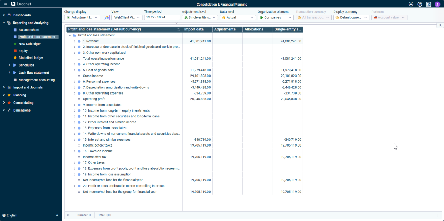Viewport: 444px width, 221px height.
Task: Click the Adjustments column header
Action: click(225, 29)
